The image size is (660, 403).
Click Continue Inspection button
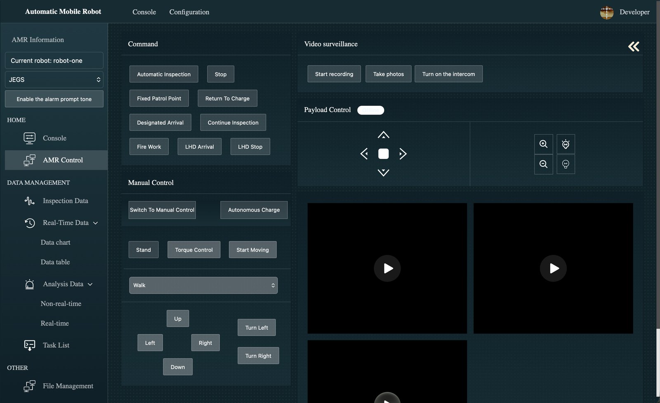tap(233, 123)
